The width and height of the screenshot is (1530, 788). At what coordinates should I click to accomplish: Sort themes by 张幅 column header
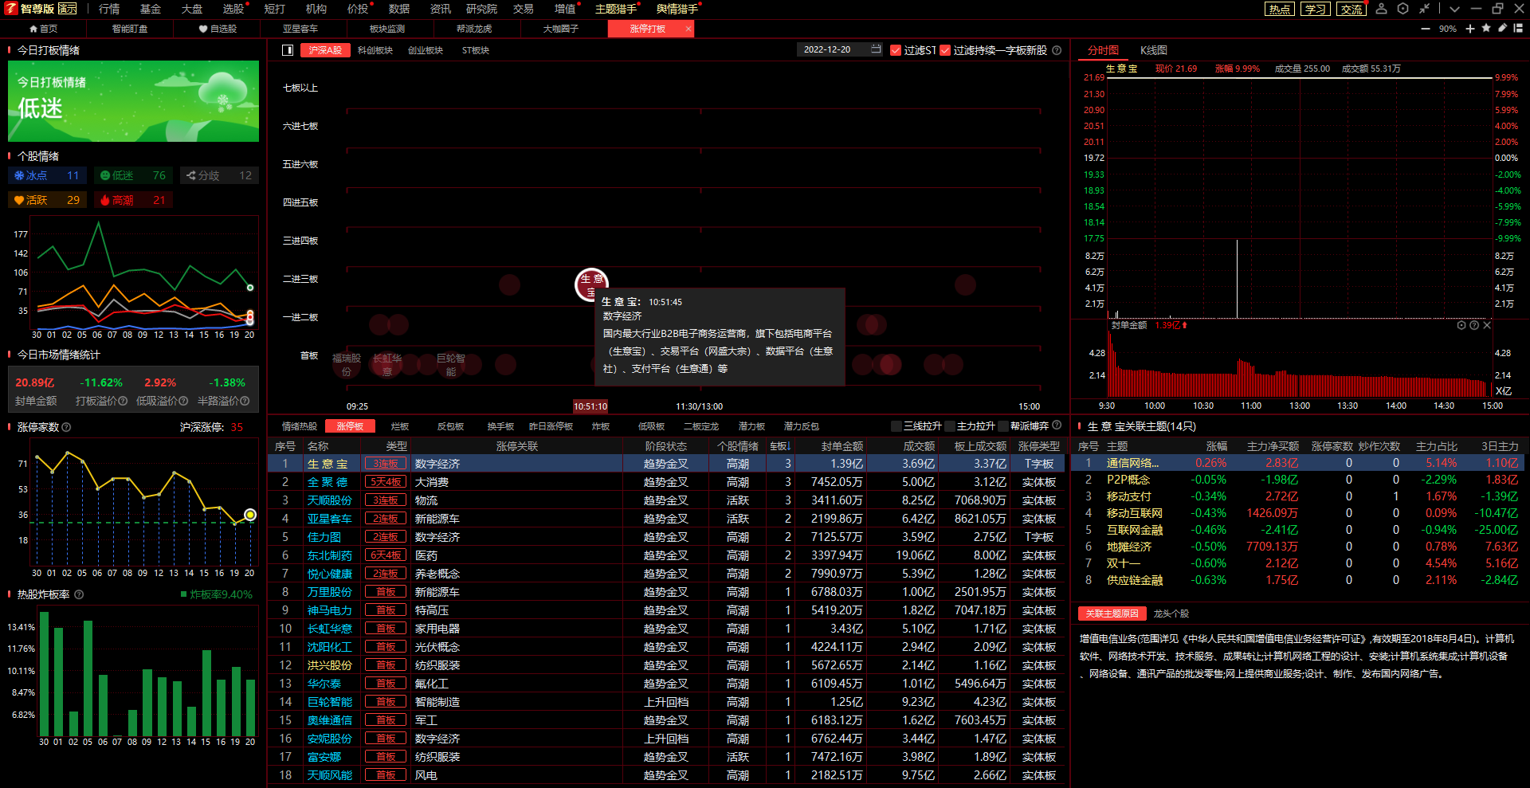pos(1217,446)
